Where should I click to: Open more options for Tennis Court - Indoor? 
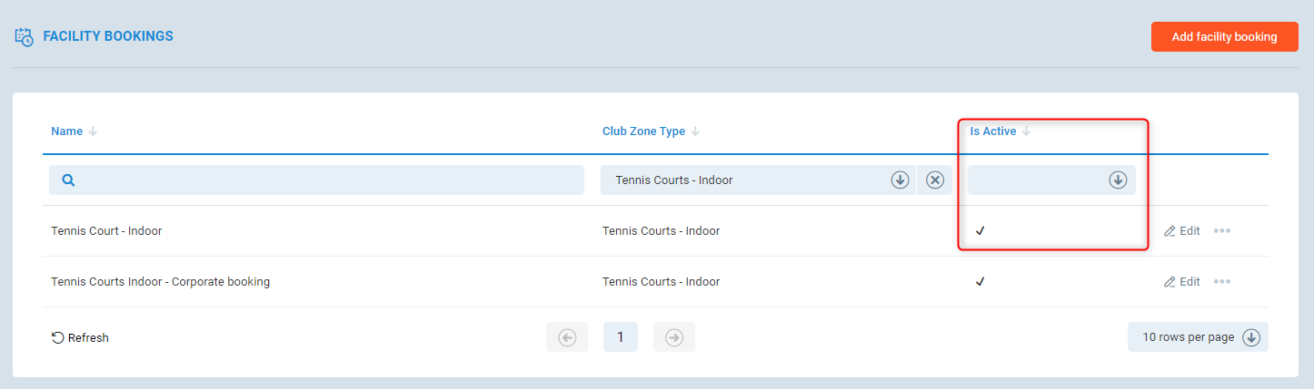click(1222, 231)
